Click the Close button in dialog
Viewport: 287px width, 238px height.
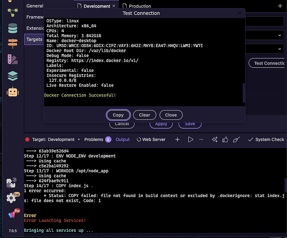171,115
